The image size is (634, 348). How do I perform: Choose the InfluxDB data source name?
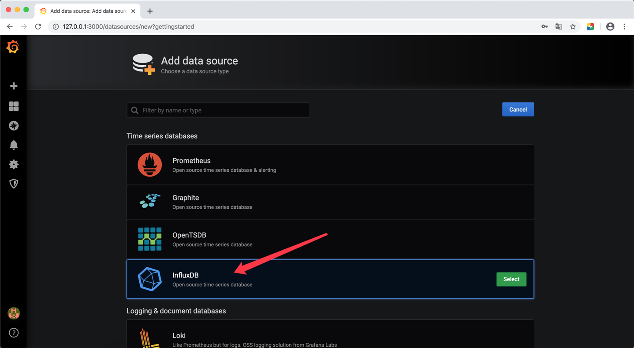point(186,275)
